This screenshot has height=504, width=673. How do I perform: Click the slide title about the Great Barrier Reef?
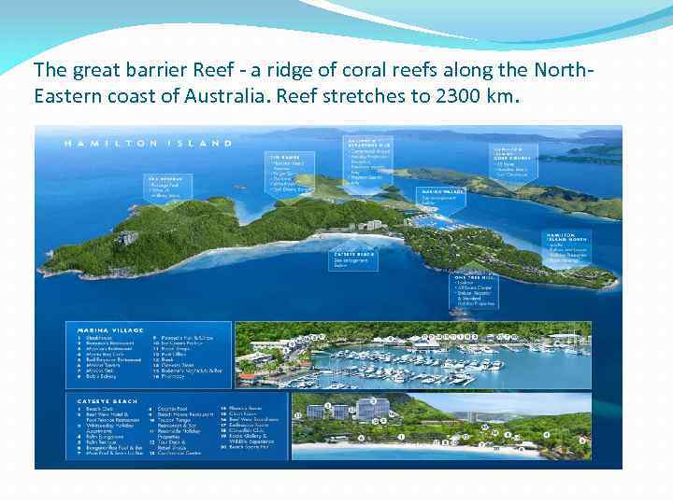coord(313,83)
